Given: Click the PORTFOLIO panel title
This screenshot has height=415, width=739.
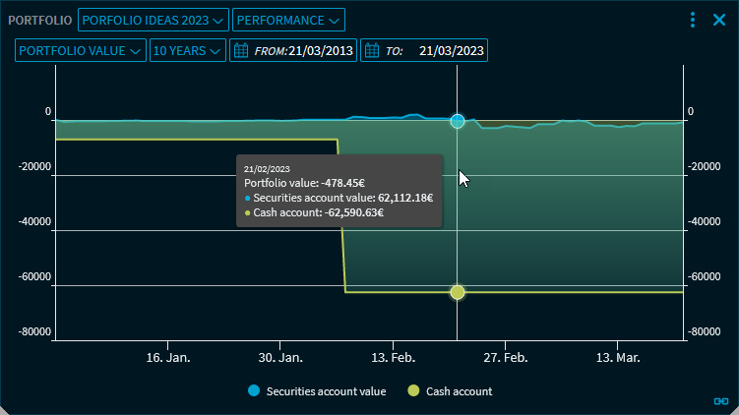Looking at the screenshot, I should coord(39,20).
